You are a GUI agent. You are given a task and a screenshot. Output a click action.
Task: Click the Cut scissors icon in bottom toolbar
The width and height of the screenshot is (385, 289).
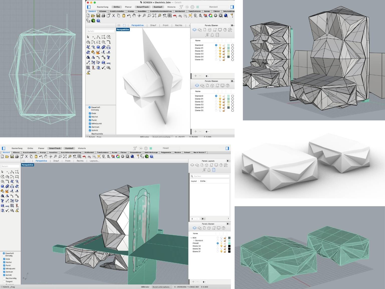click(x=27, y=157)
